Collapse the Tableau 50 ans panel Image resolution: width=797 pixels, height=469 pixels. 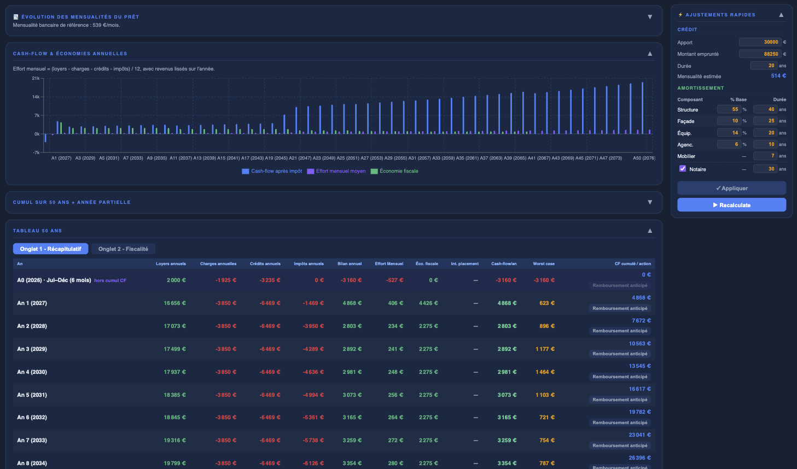(650, 231)
